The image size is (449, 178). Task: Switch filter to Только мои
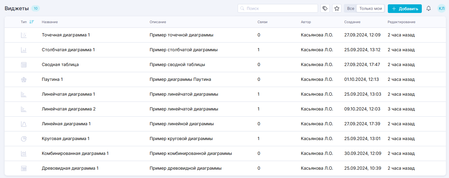click(371, 8)
